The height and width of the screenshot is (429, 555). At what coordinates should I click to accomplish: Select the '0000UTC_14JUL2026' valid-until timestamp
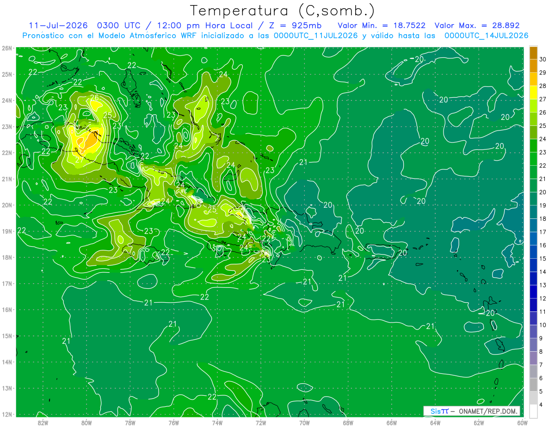click(x=486, y=36)
